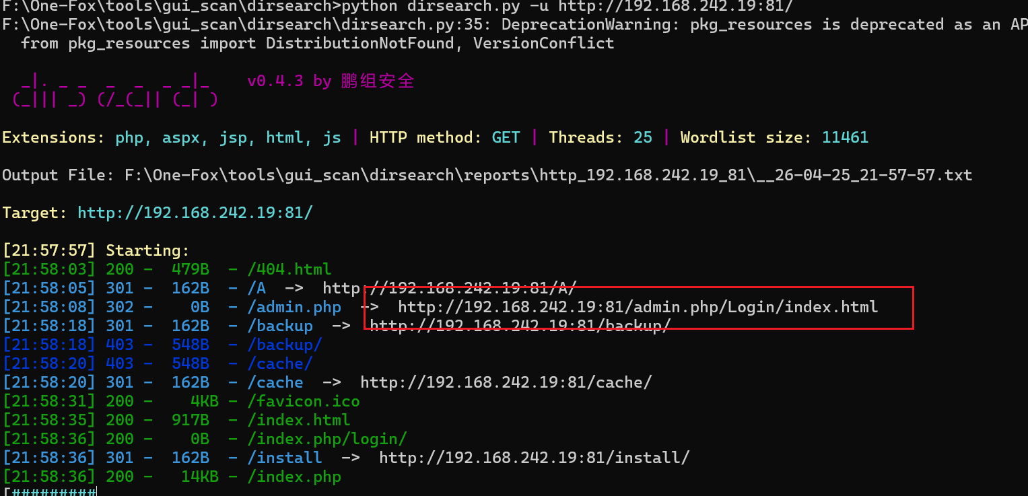
Task: Click the URL in the dirsearch.py command
Action: pos(676,6)
